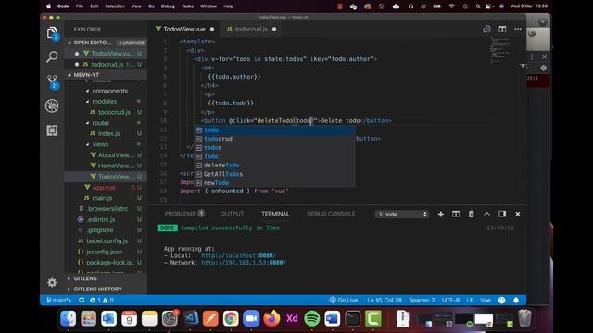
Task: Open the DEBUG CONSOLE panel tab
Action: [331, 214]
